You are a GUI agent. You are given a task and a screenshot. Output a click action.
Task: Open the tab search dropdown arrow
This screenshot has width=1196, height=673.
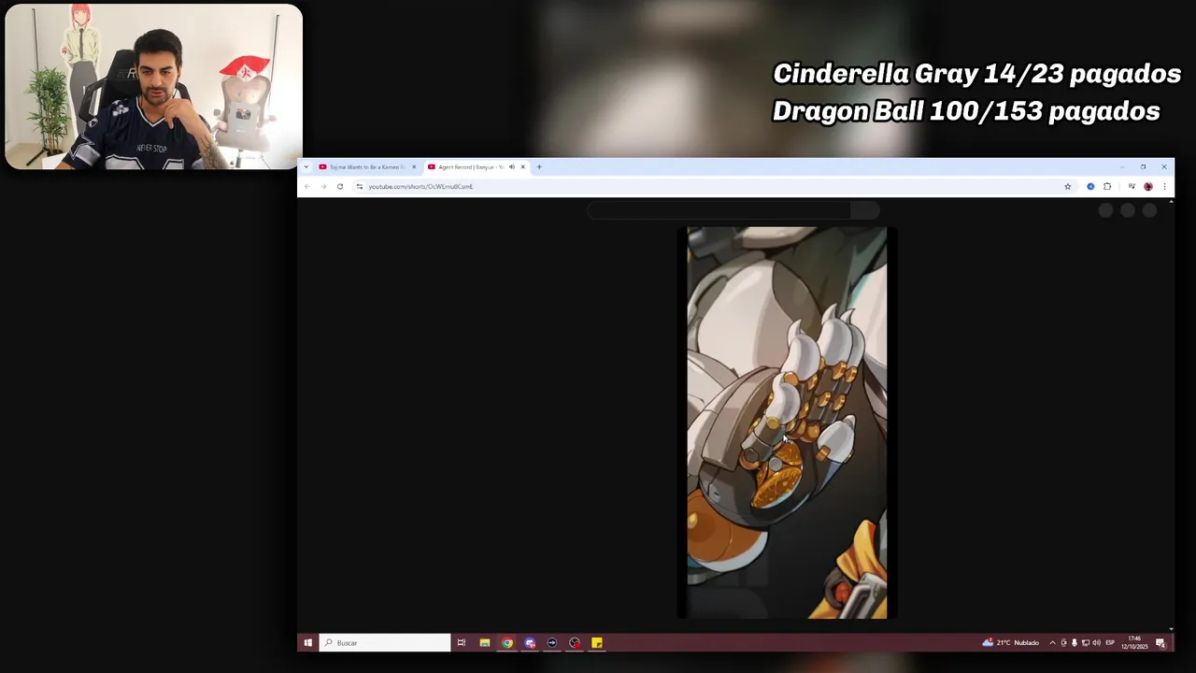(x=306, y=167)
